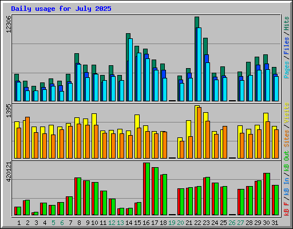Click the cyan Pages bar for day 8
293x229 pixels.
pos(79,82)
